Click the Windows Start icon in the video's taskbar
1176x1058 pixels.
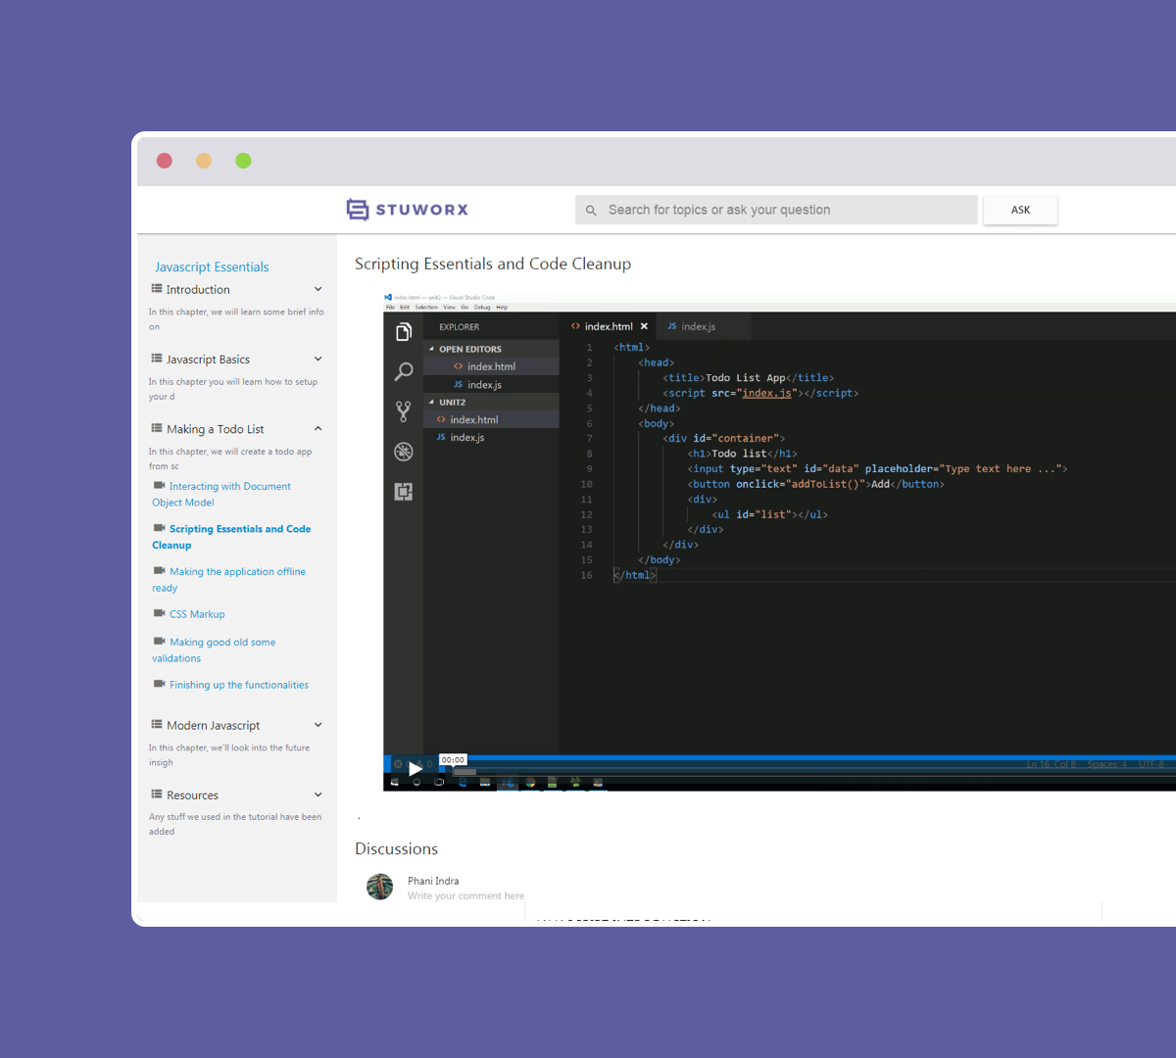[x=394, y=782]
